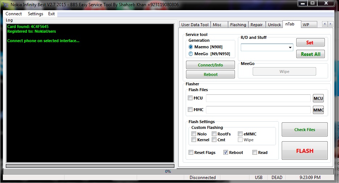Select Maemo [N900] generation
The image size is (339, 183).
coord(191,47)
